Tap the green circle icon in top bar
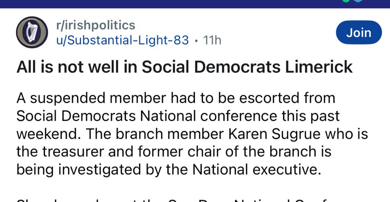The height and width of the screenshot is (202, 390). pos(345,1)
